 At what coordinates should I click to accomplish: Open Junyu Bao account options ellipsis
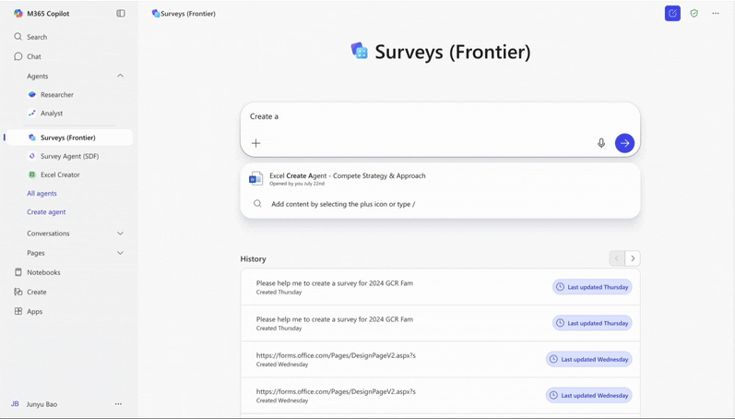(118, 404)
